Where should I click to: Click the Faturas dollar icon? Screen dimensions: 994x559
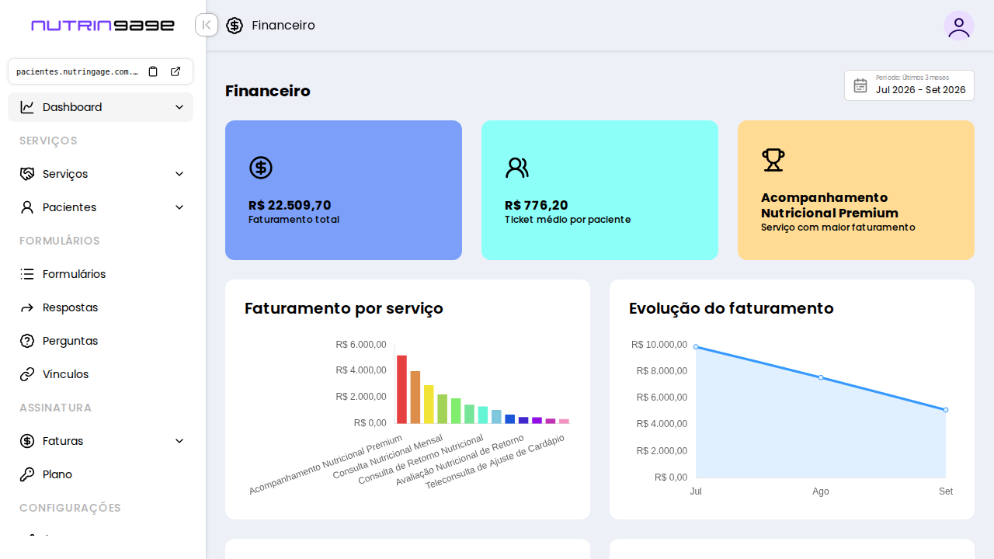27,441
